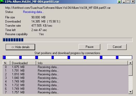Click the kinhhost.com download URL text
The width and height of the screenshot is (136, 96).
click(58, 8)
